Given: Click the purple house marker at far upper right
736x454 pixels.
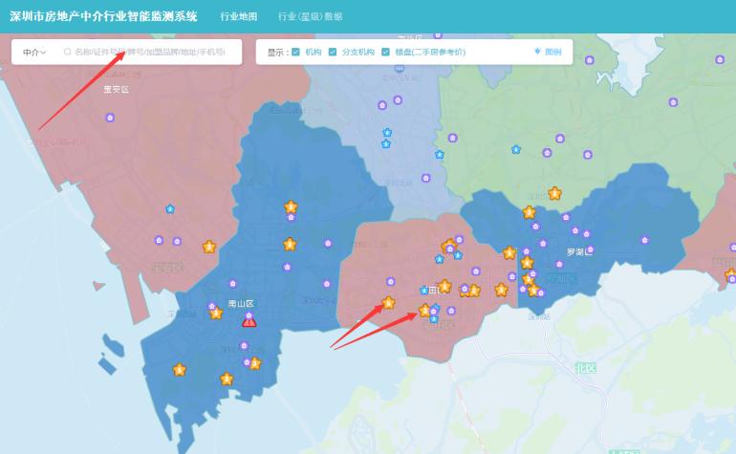Looking at the screenshot, I should (674, 102).
